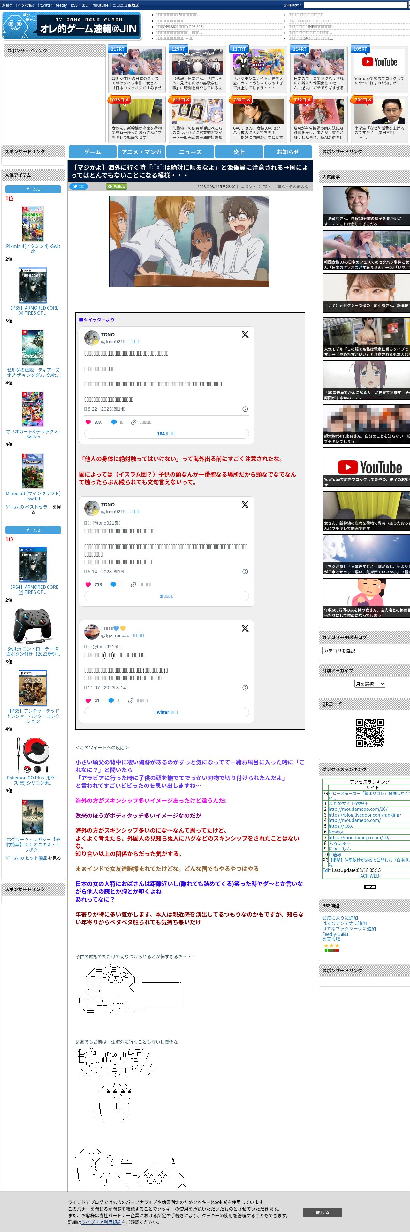
Task: Open 750コメ GACKT article thumbnail
Action: pyautogui.click(x=258, y=111)
